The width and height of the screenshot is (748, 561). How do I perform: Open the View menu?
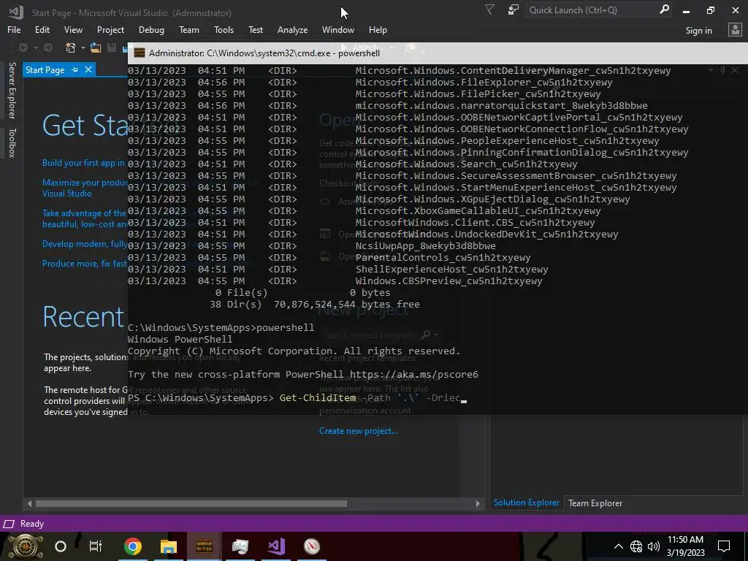pos(73,29)
